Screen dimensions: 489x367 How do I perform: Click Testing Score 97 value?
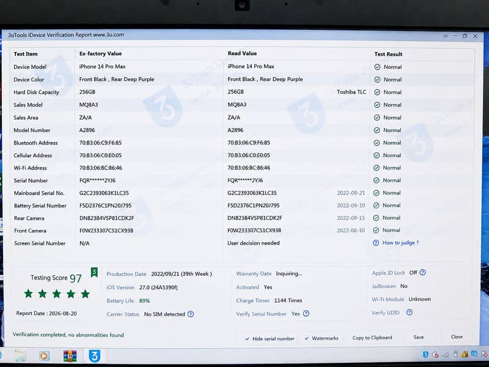(76, 278)
